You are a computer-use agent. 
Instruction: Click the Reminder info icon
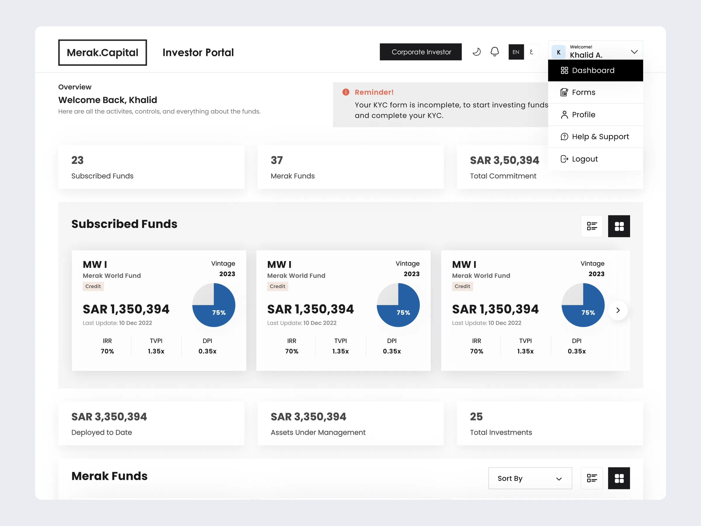coord(346,92)
